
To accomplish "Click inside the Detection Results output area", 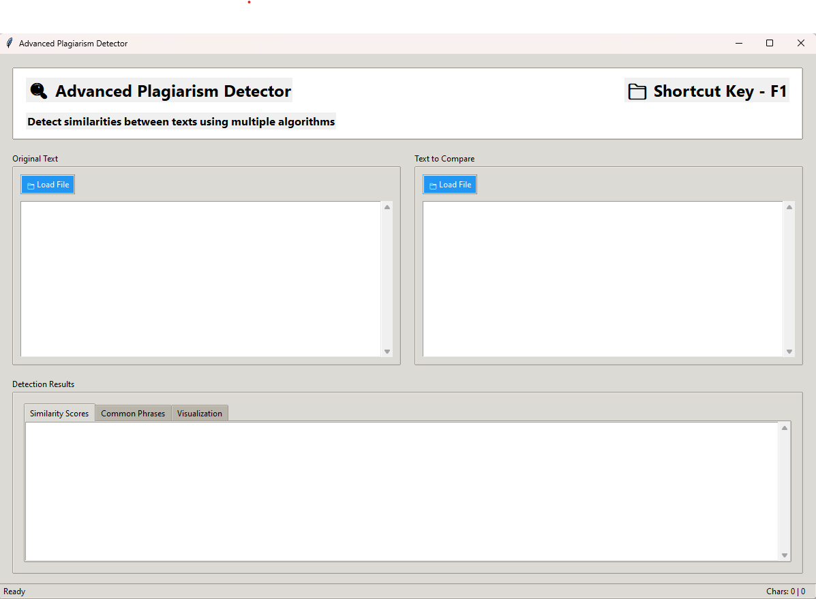I will point(402,491).
